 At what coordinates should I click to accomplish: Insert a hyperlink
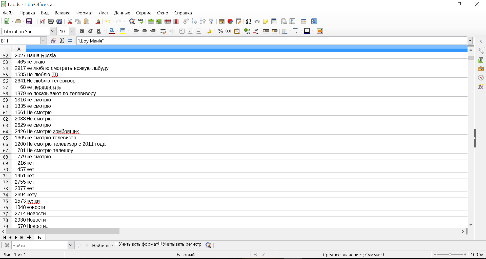tap(257, 21)
